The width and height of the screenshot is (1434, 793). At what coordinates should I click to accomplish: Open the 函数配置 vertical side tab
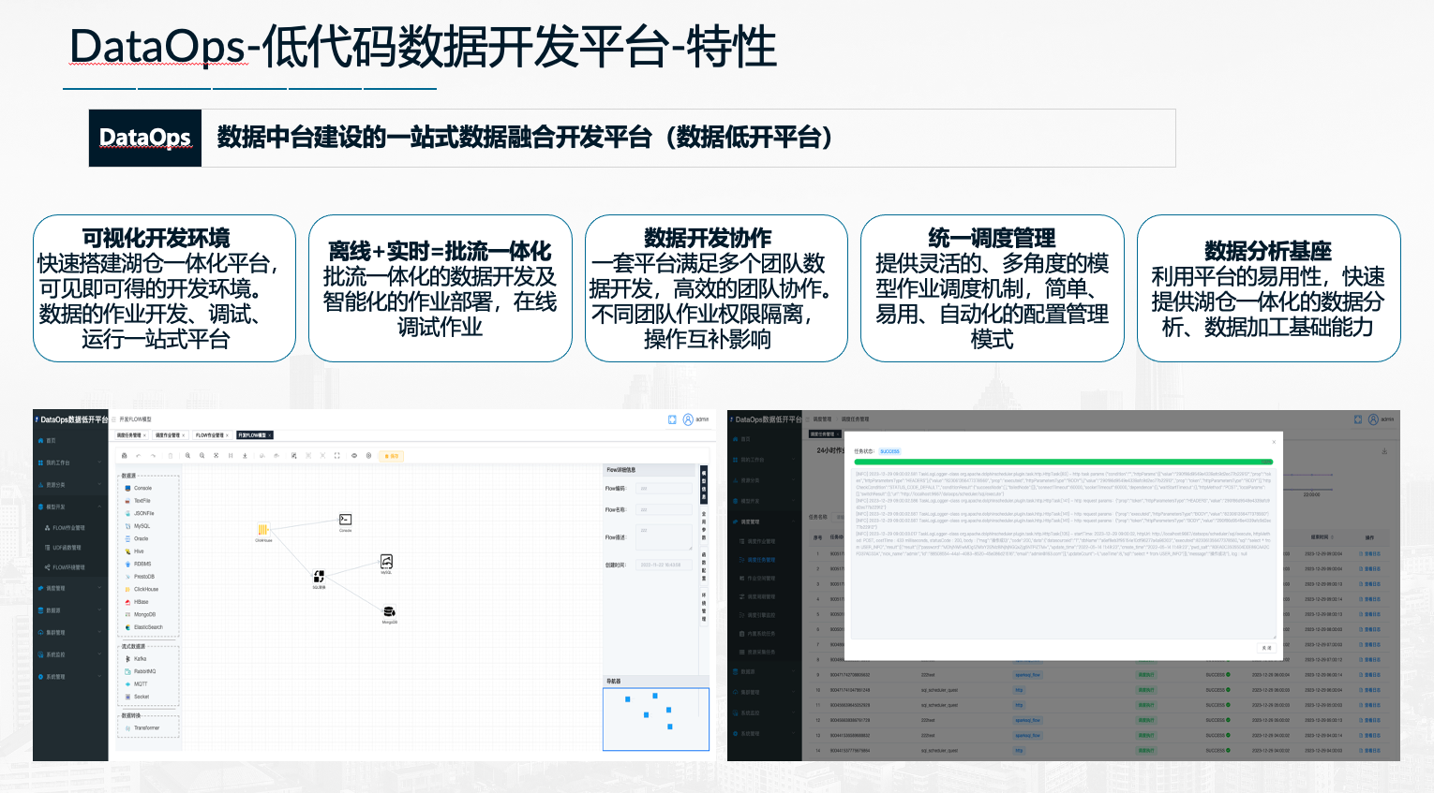coord(704,565)
